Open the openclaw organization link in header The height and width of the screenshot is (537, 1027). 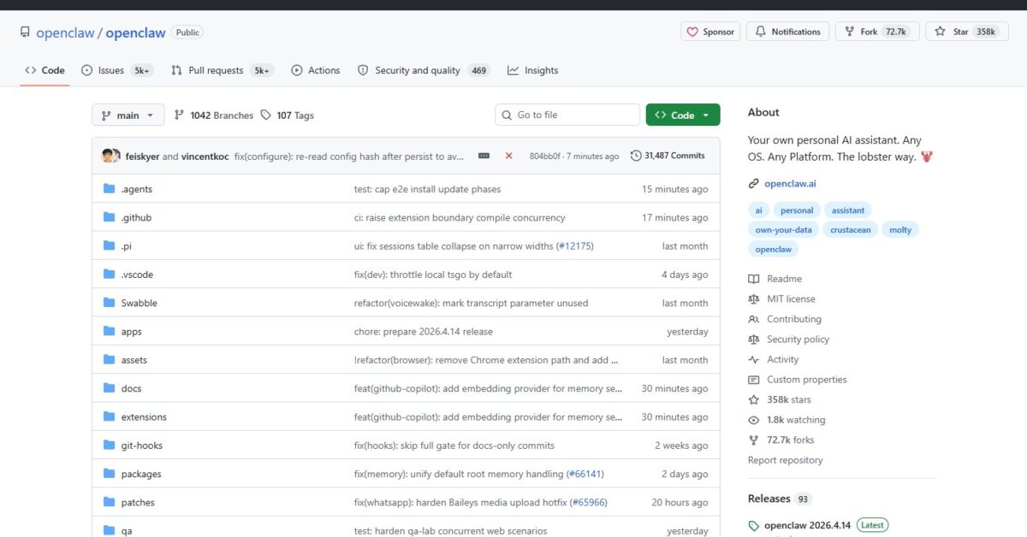(x=65, y=32)
